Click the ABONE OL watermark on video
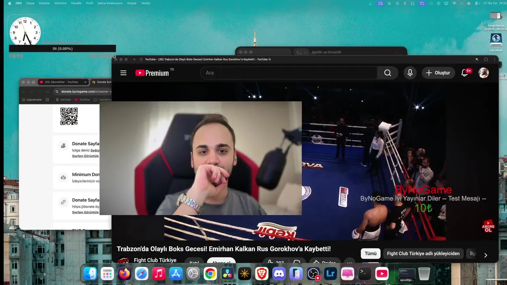The height and width of the screenshot is (285, 507). (x=488, y=226)
